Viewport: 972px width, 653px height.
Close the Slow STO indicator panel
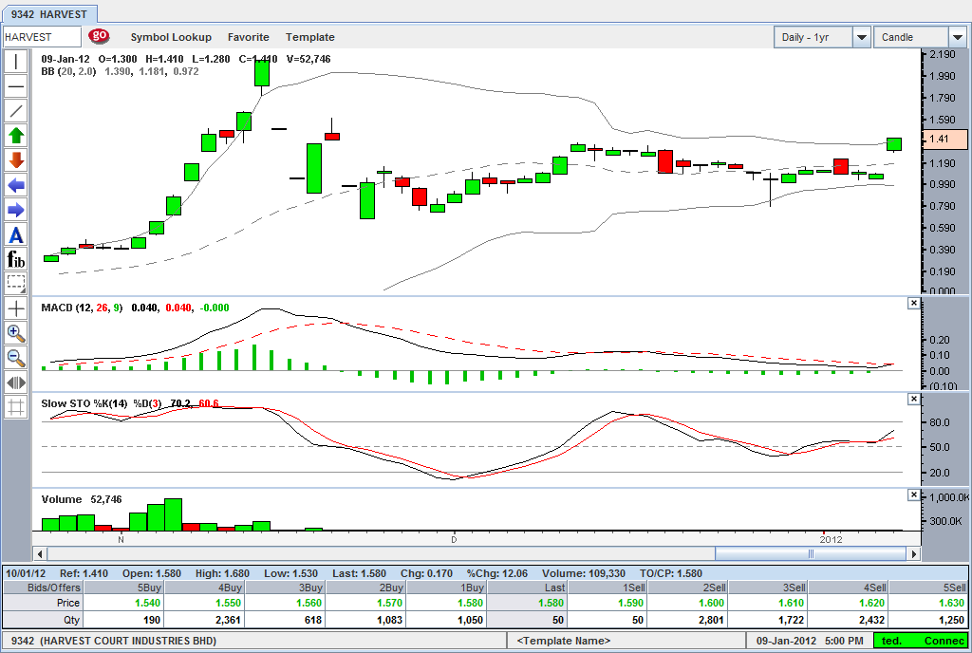click(914, 399)
